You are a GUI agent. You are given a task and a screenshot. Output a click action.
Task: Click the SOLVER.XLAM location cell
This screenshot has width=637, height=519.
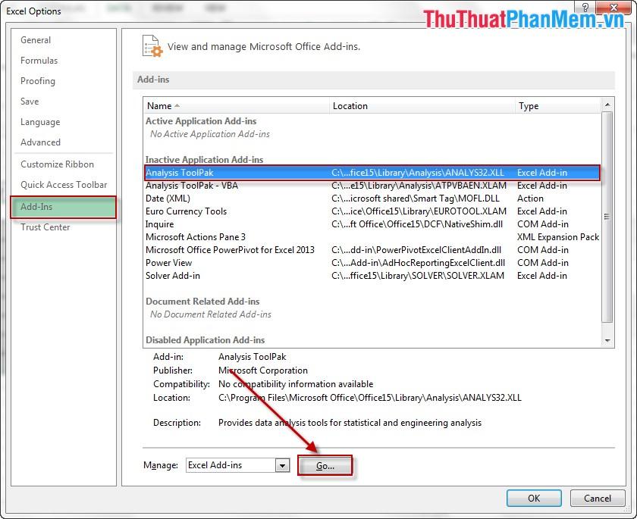[418, 276]
